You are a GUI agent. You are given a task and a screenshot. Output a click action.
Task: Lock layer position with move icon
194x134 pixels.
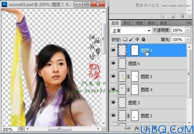point(137,40)
